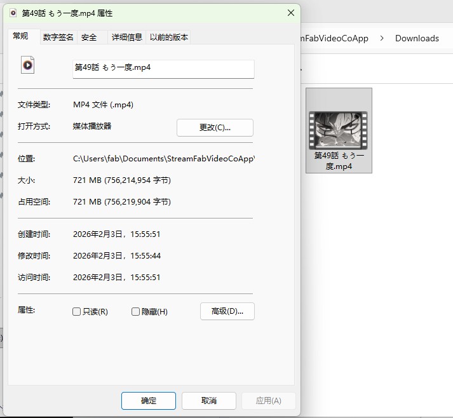Click the size value 721 MB (756,214,954 字节)
453x418 pixels.
pos(122,180)
